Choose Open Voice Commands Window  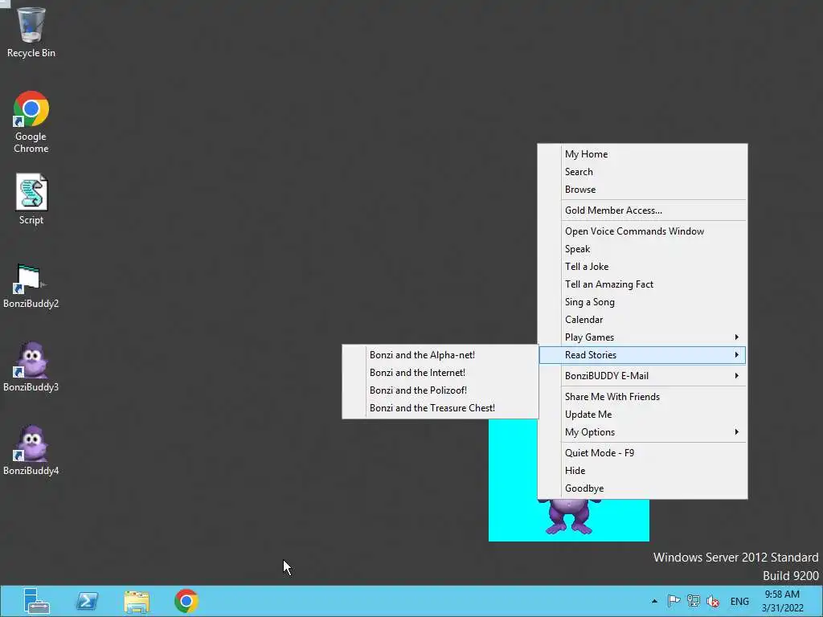pos(642,231)
